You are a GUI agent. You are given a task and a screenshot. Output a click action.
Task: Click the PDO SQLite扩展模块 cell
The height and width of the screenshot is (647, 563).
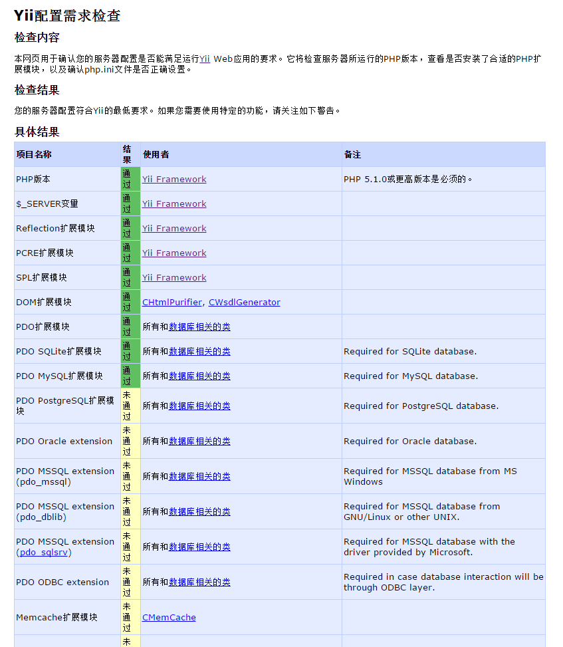click(67, 351)
